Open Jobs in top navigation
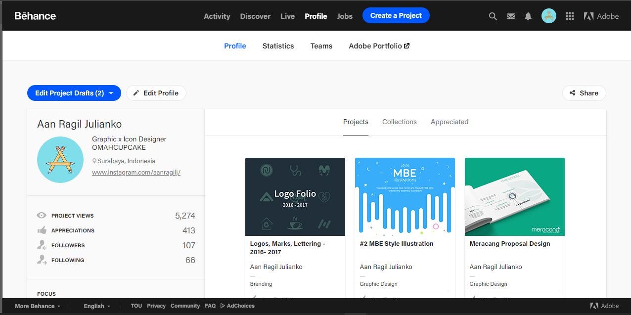The width and height of the screenshot is (631, 315). 345,16
